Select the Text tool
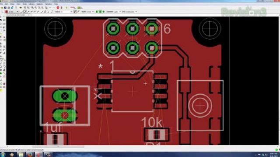The image size is (280, 157). [x=4, y=63]
